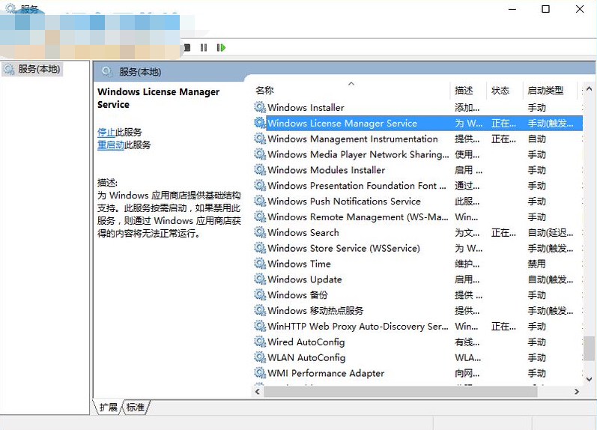Click the gear icon of Windows Time
Image resolution: width=597 pixels, height=430 pixels.
pyautogui.click(x=260, y=264)
